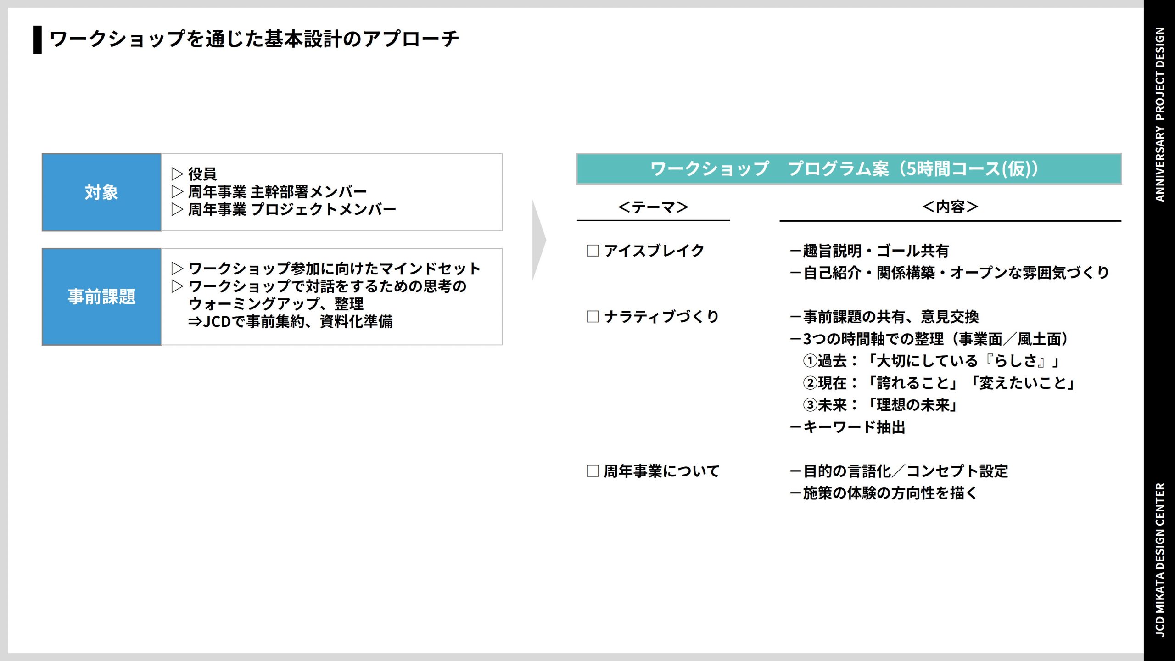Viewport: 1175px width, 661px height.
Task: Click the vertical ANNIVERSARY PROJECT DESIGN text
Action: [1160, 115]
